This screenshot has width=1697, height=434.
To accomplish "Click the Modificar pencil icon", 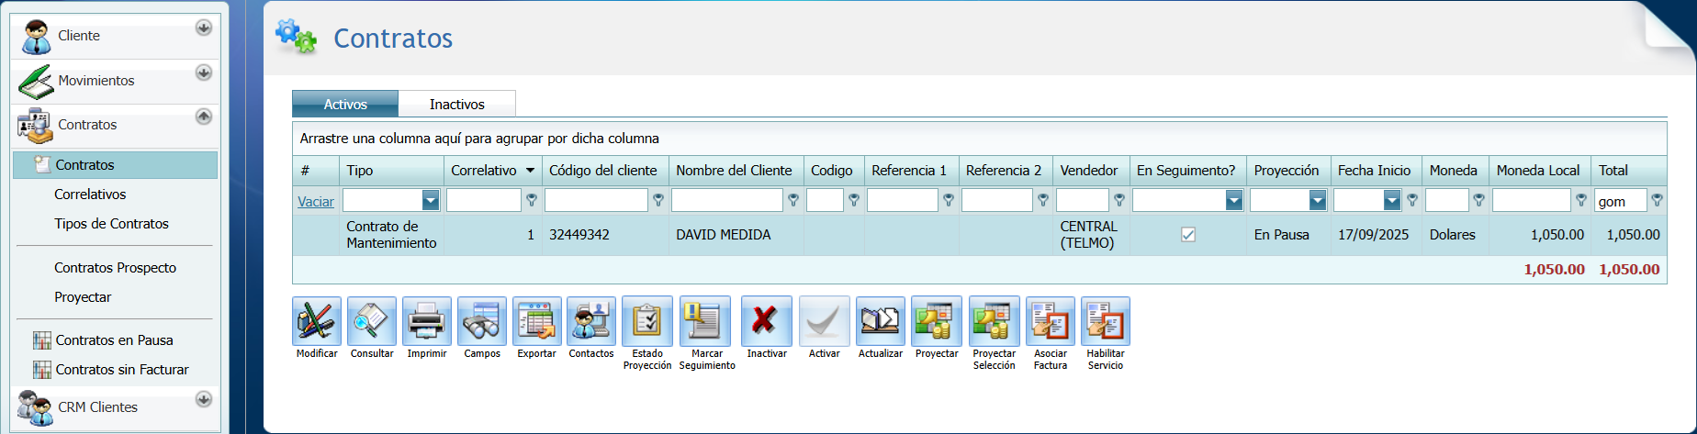I will tap(317, 321).
